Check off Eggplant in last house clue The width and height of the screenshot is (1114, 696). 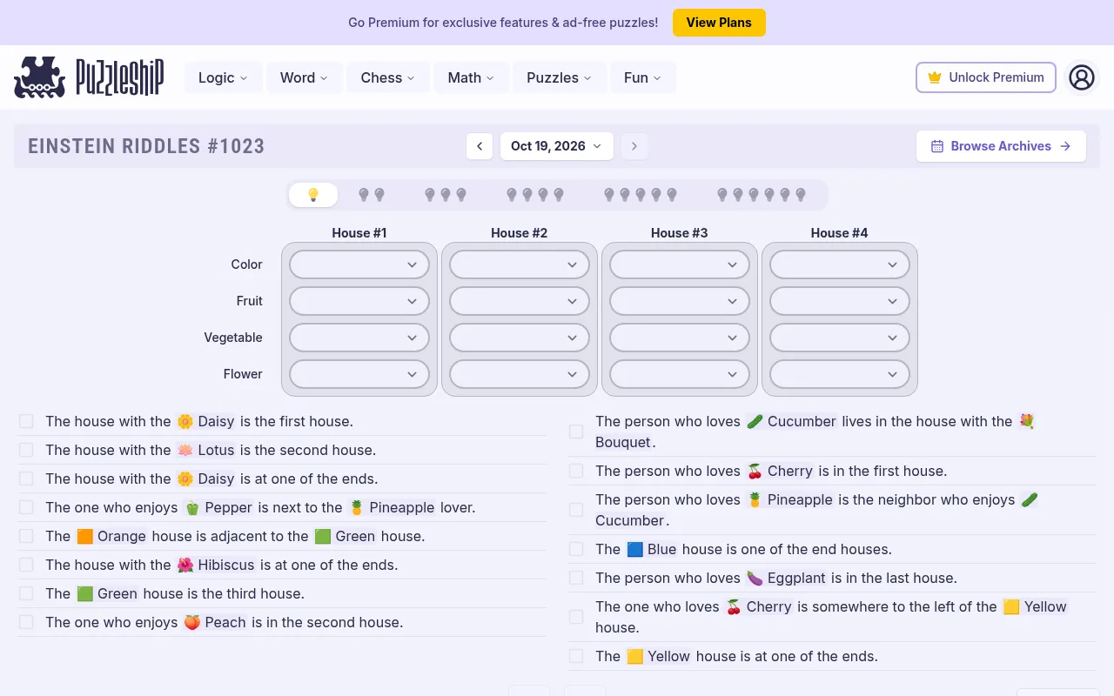576,578
